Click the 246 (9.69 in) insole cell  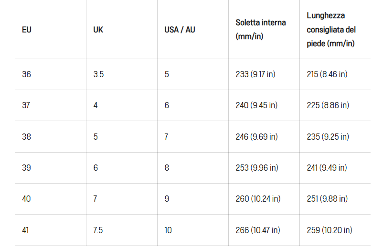256,137
